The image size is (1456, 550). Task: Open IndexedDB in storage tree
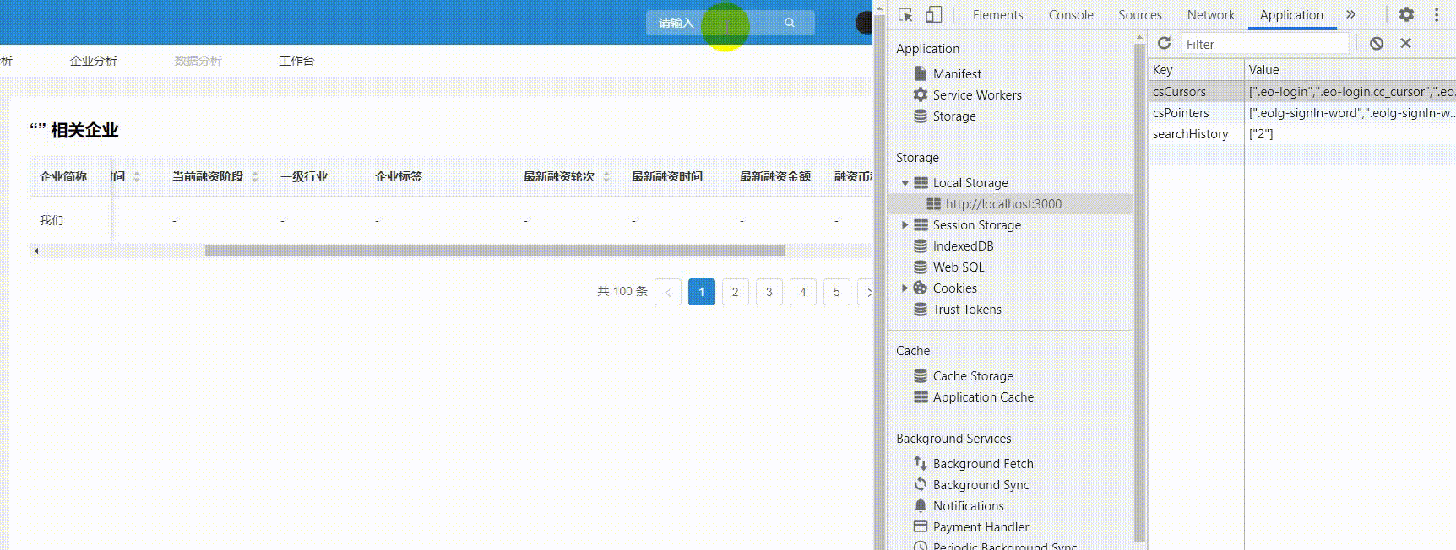pos(963,246)
